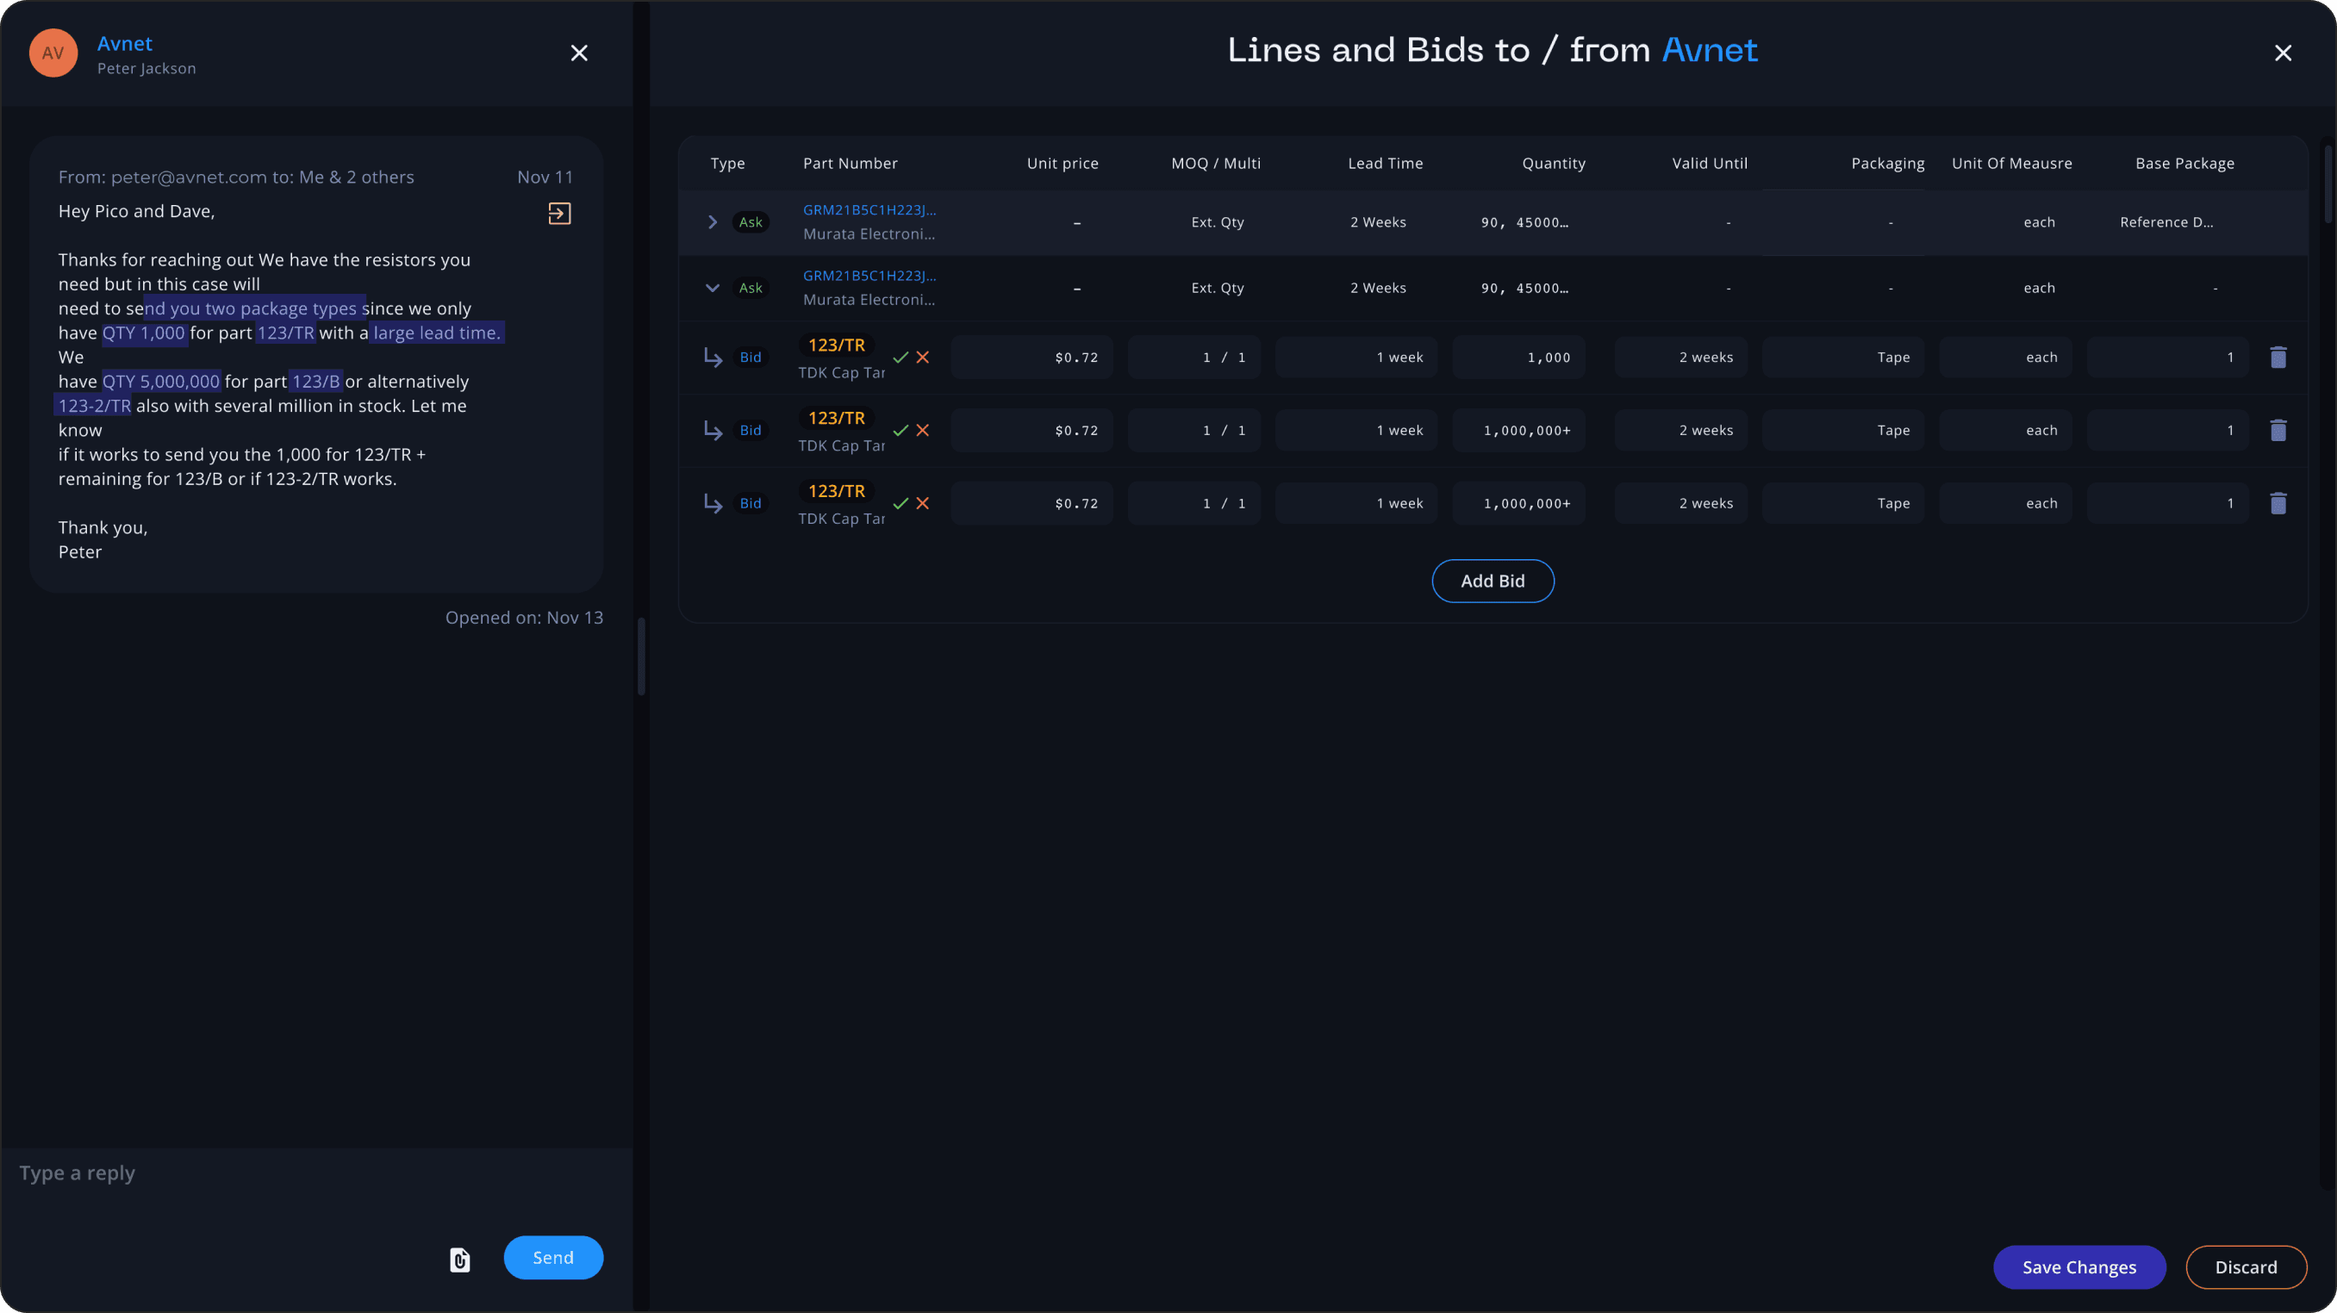The height and width of the screenshot is (1313, 2337).
Task: Delete the last 123/TR bid row
Action: pos(2278,503)
